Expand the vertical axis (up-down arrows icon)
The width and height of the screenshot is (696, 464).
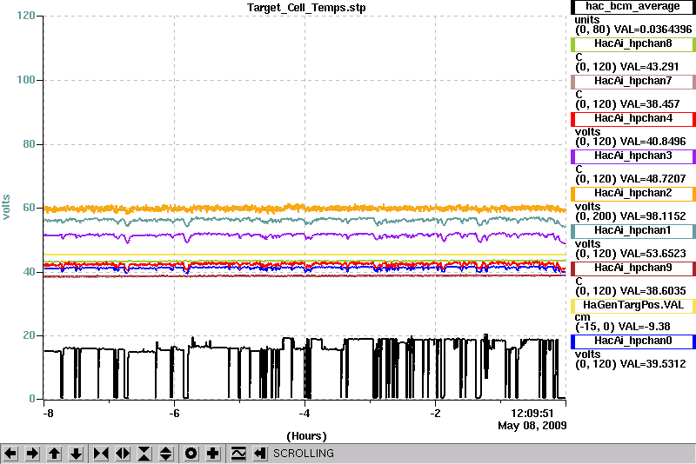coord(166,454)
